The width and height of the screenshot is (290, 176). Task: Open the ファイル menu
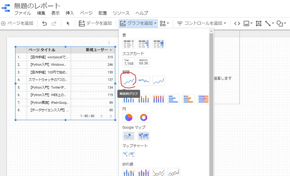[x=23, y=13]
